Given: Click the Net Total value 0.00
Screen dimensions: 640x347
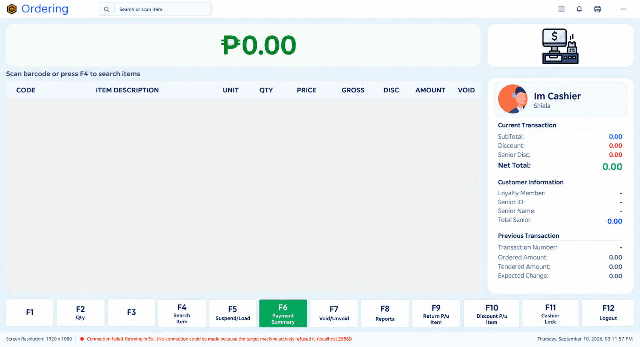Looking at the screenshot, I should click(612, 167).
